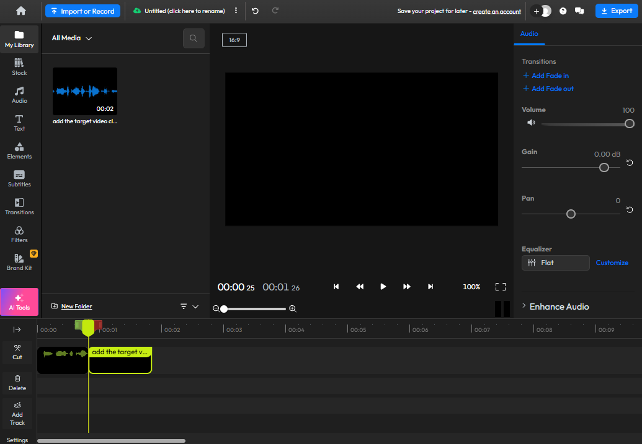Open the Subtitles panel
The image size is (642, 444).
[19, 178]
